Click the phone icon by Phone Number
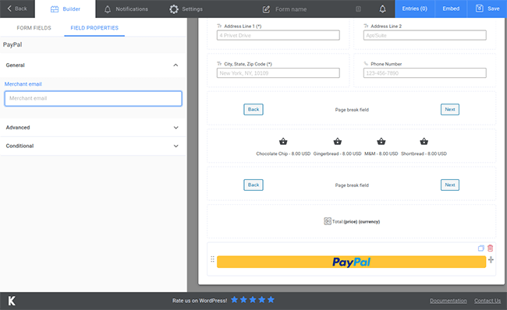 point(366,64)
